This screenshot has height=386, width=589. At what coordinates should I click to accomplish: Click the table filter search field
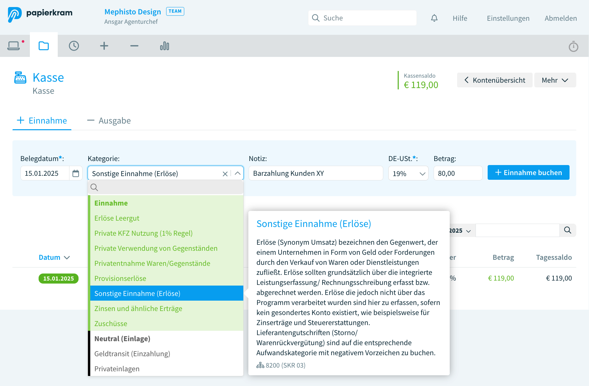tap(517, 230)
